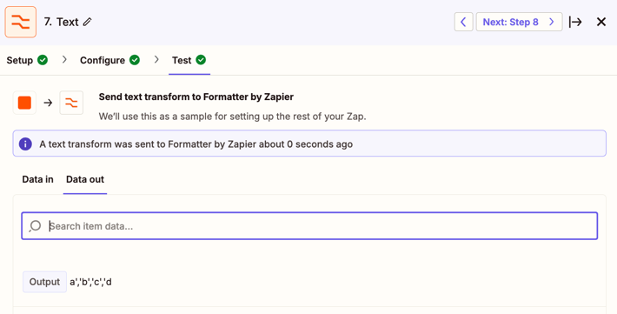The width and height of the screenshot is (617, 314).
Task: Expand panel with the arrow-to-bar icon
Action: click(575, 22)
